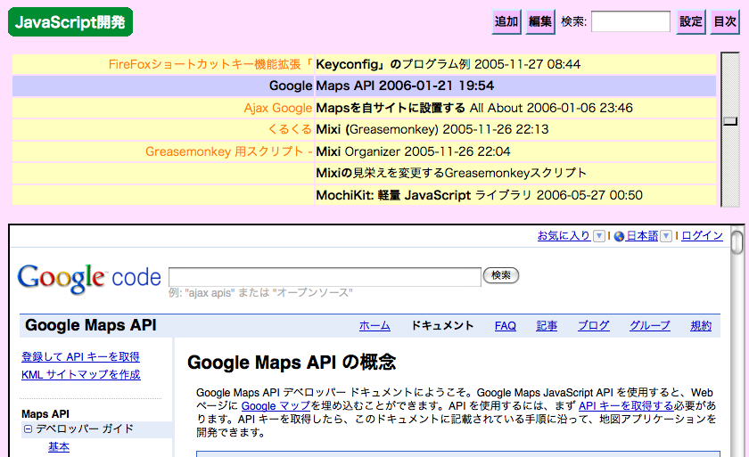Click the KML サイトマップを作成 link
The height and width of the screenshot is (457, 749).
tap(81, 374)
